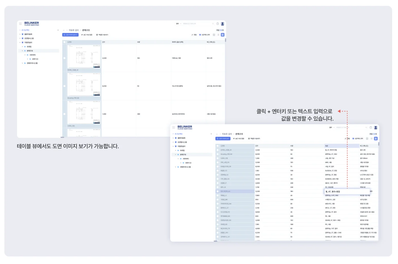Click the active table view icon, text-list window
398x264 pixels.
point(376,139)
